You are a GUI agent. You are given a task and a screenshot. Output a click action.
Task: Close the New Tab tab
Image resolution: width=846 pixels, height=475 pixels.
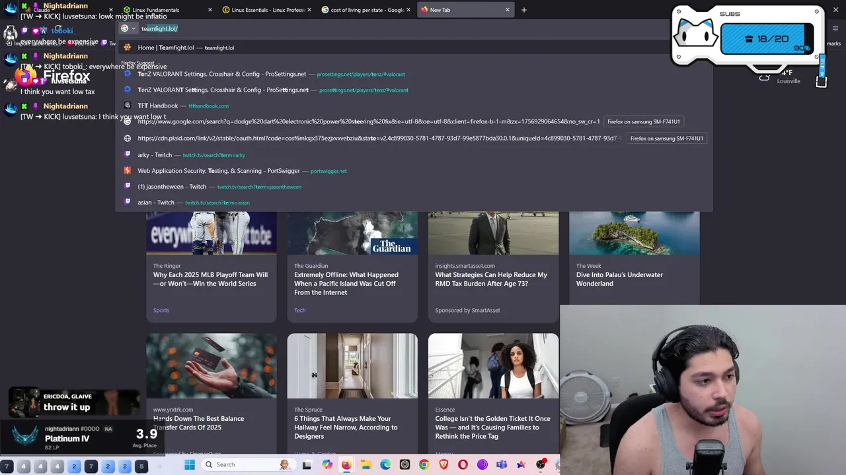(x=508, y=10)
